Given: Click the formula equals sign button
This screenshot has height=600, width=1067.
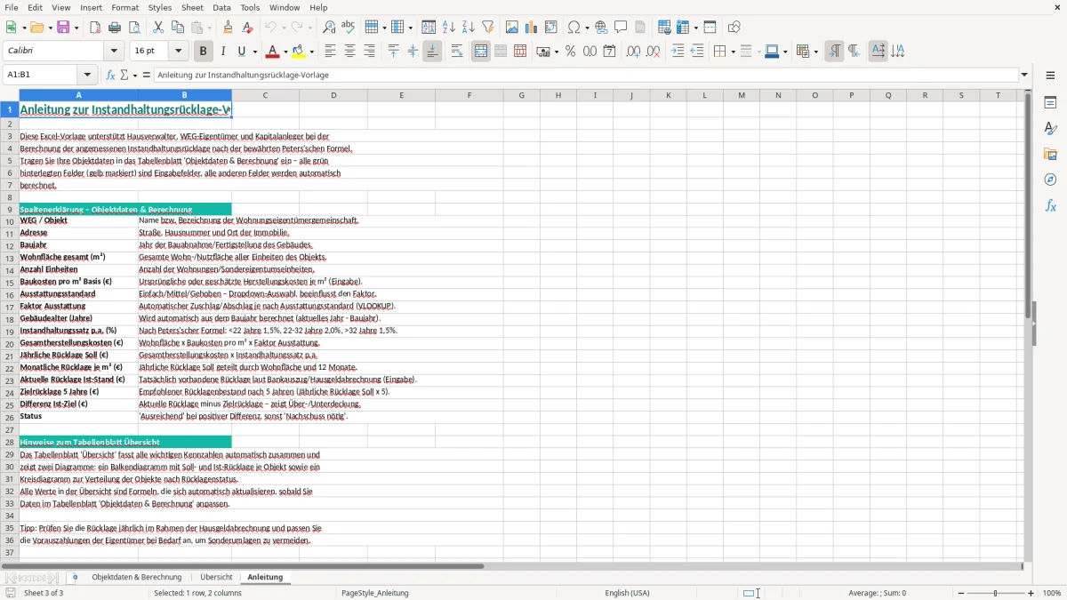Looking at the screenshot, I should 147,75.
